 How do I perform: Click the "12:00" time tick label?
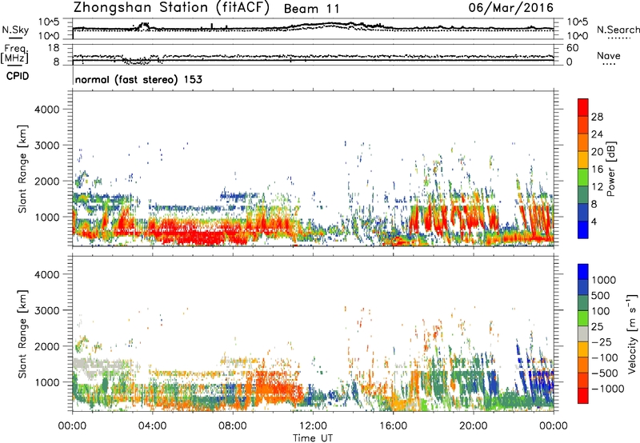[313, 426]
